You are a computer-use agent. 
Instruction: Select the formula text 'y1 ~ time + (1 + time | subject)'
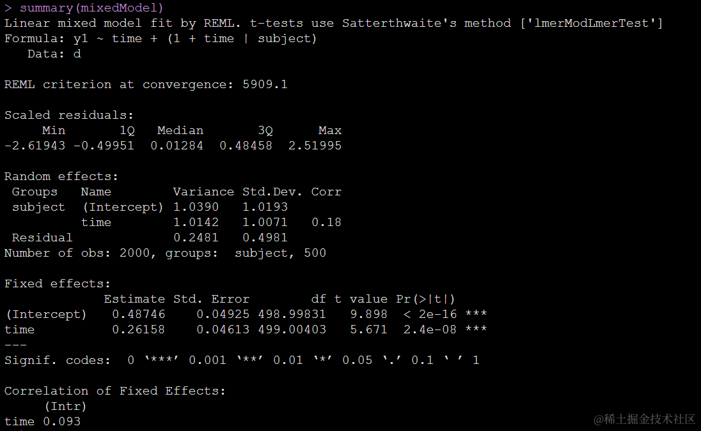pyautogui.click(x=195, y=39)
